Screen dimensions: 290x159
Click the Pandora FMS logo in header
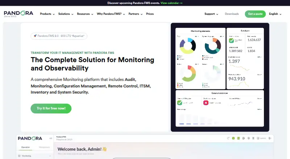click(x=18, y=14)
